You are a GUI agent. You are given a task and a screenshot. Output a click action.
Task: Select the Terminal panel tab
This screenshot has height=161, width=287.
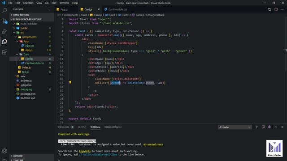[95, 127]
